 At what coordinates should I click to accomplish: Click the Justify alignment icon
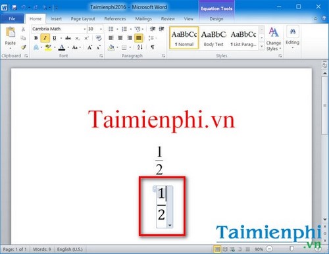point(139,38)
